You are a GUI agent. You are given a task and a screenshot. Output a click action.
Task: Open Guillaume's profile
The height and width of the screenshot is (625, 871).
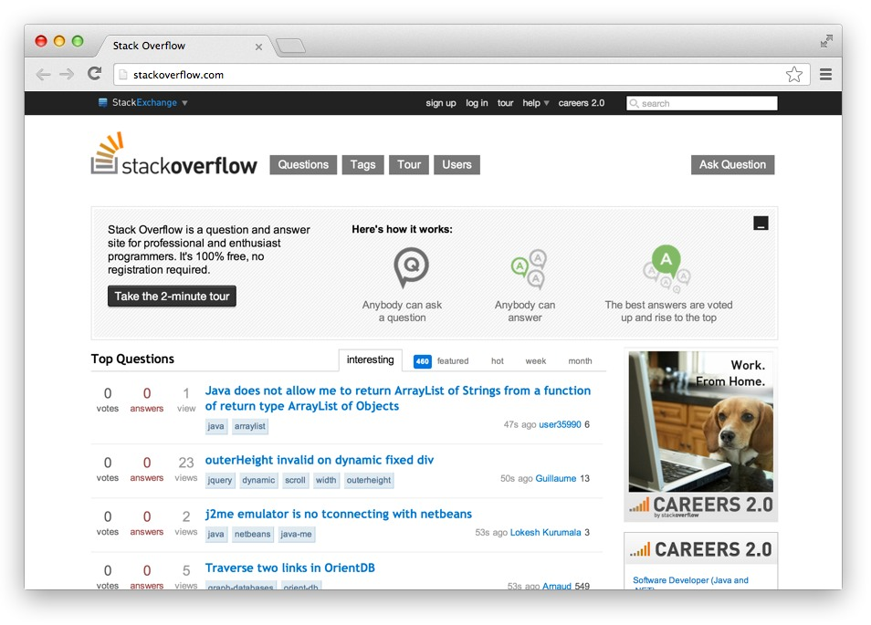click(555, 478)
